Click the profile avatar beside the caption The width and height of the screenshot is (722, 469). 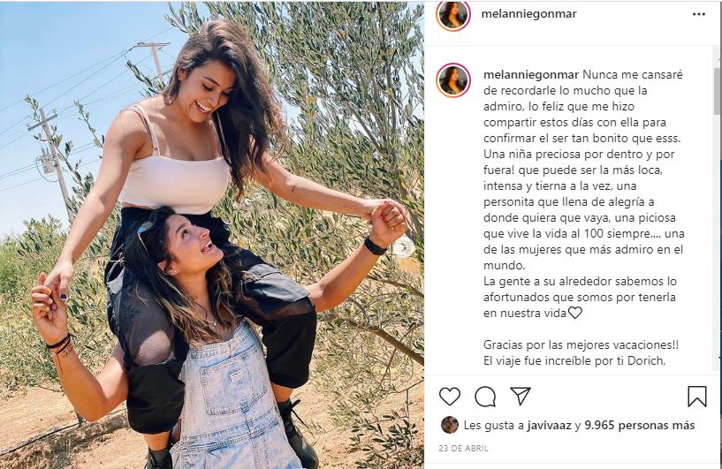[x=453, y=80]
